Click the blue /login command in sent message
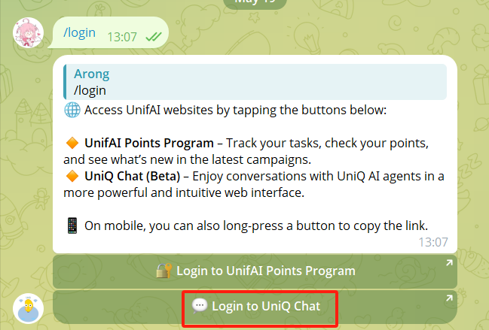This screenshot has height=330, width=489. point(80,32)
